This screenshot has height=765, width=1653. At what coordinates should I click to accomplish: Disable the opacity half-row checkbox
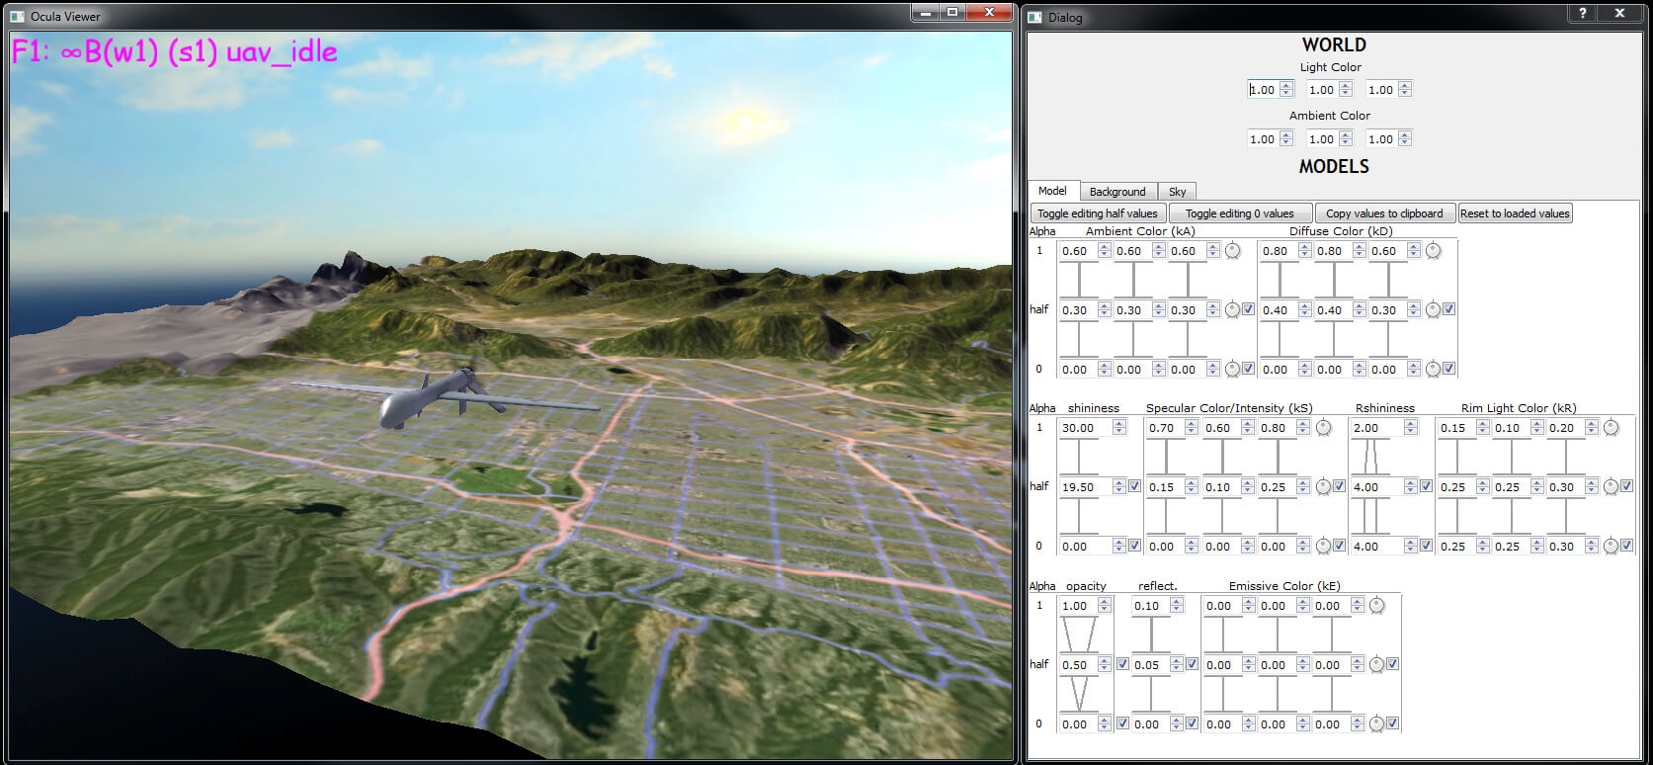pos(1122,664)
